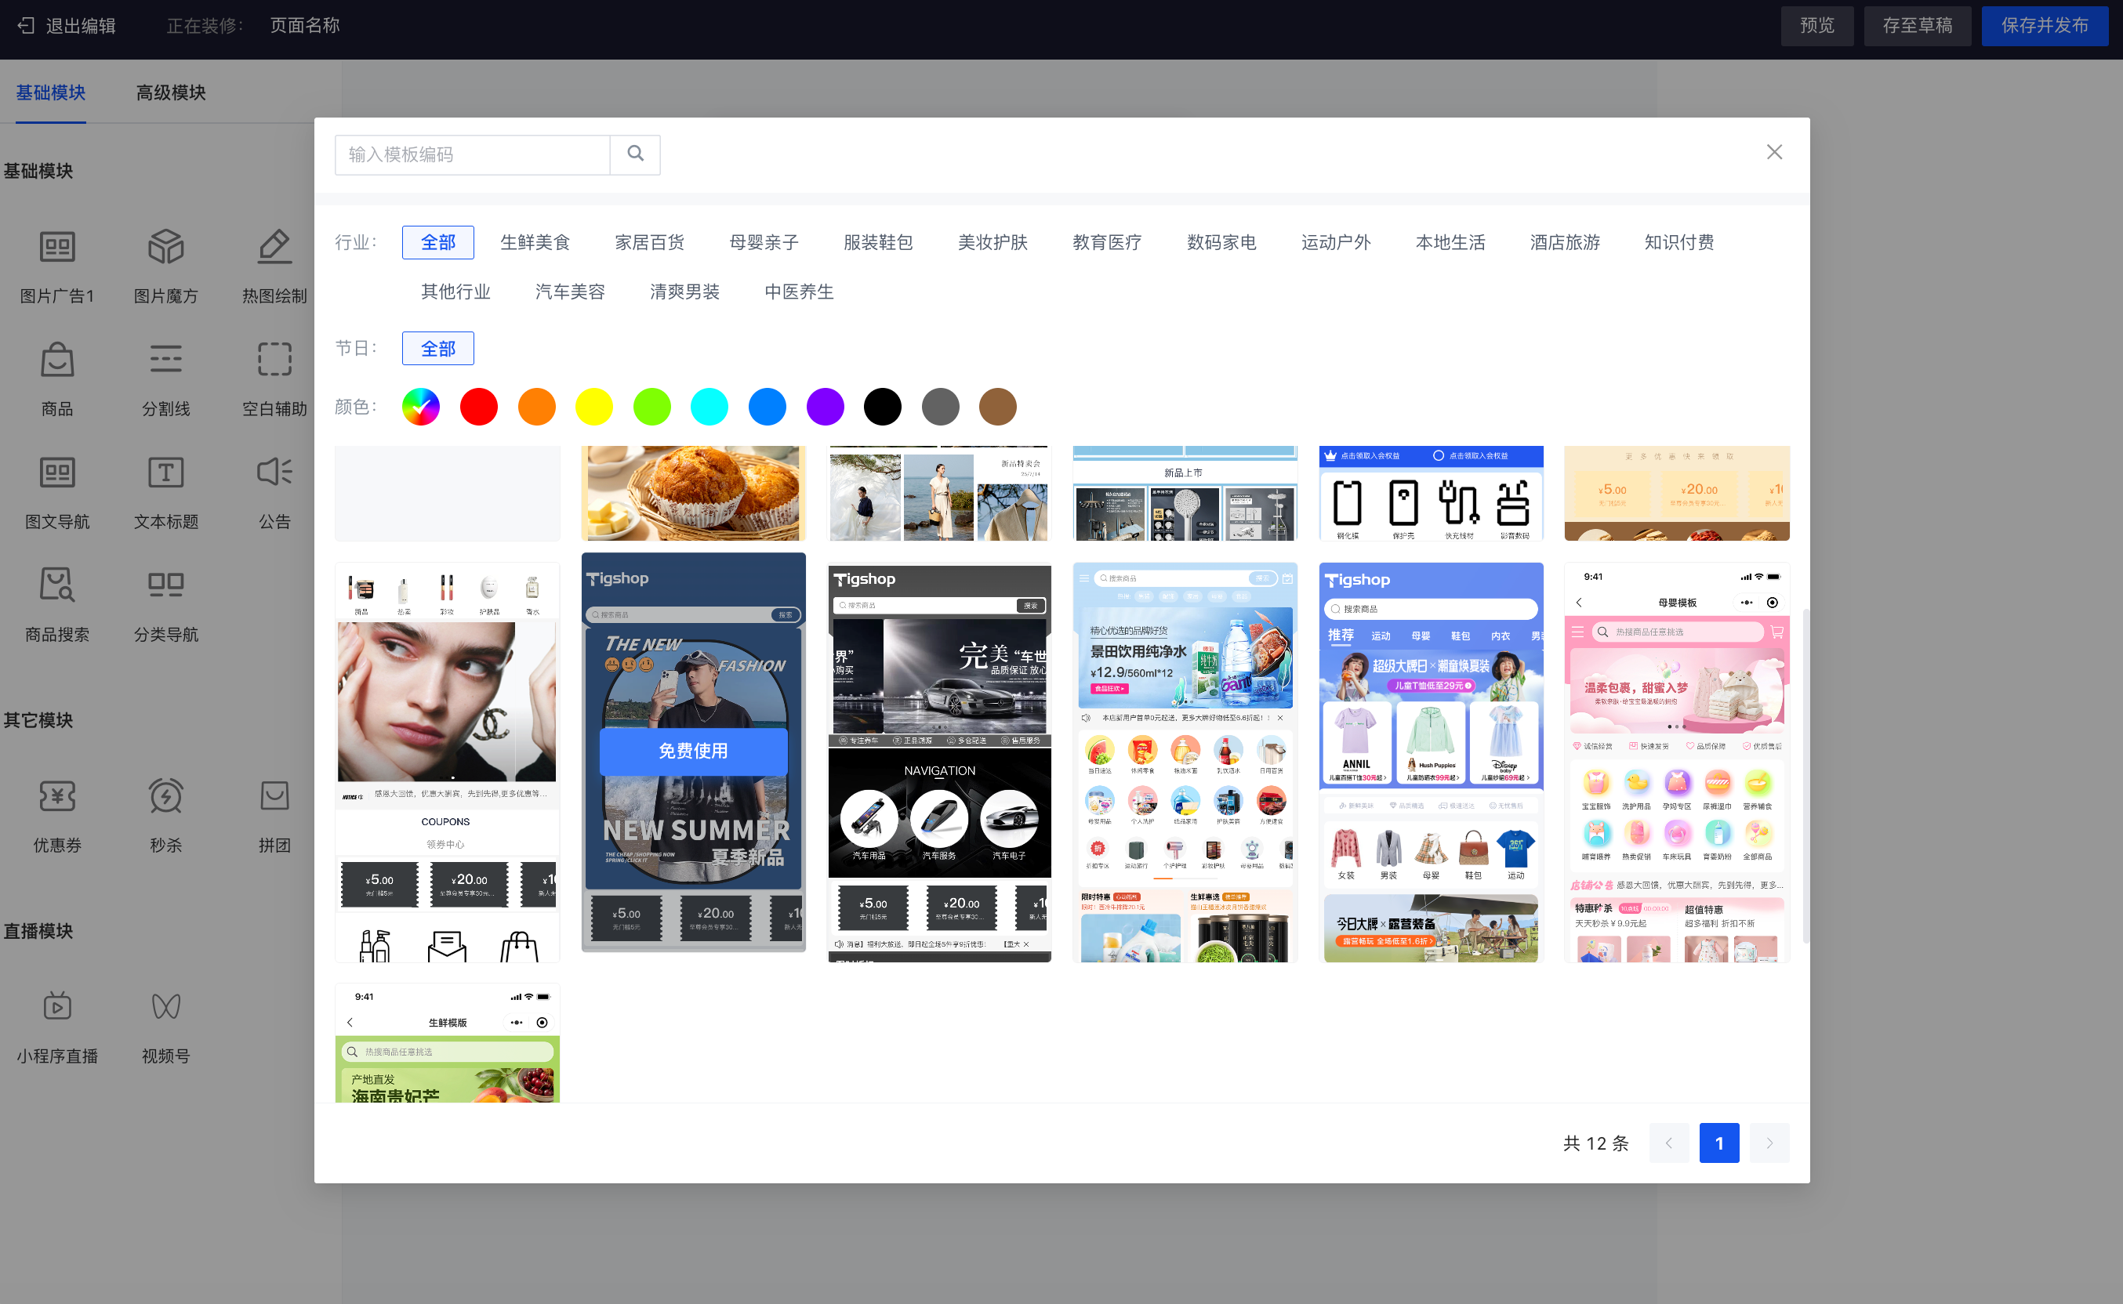Add the 优惠券 coupon module
2123x1304 pixels.
click(57, 796)
